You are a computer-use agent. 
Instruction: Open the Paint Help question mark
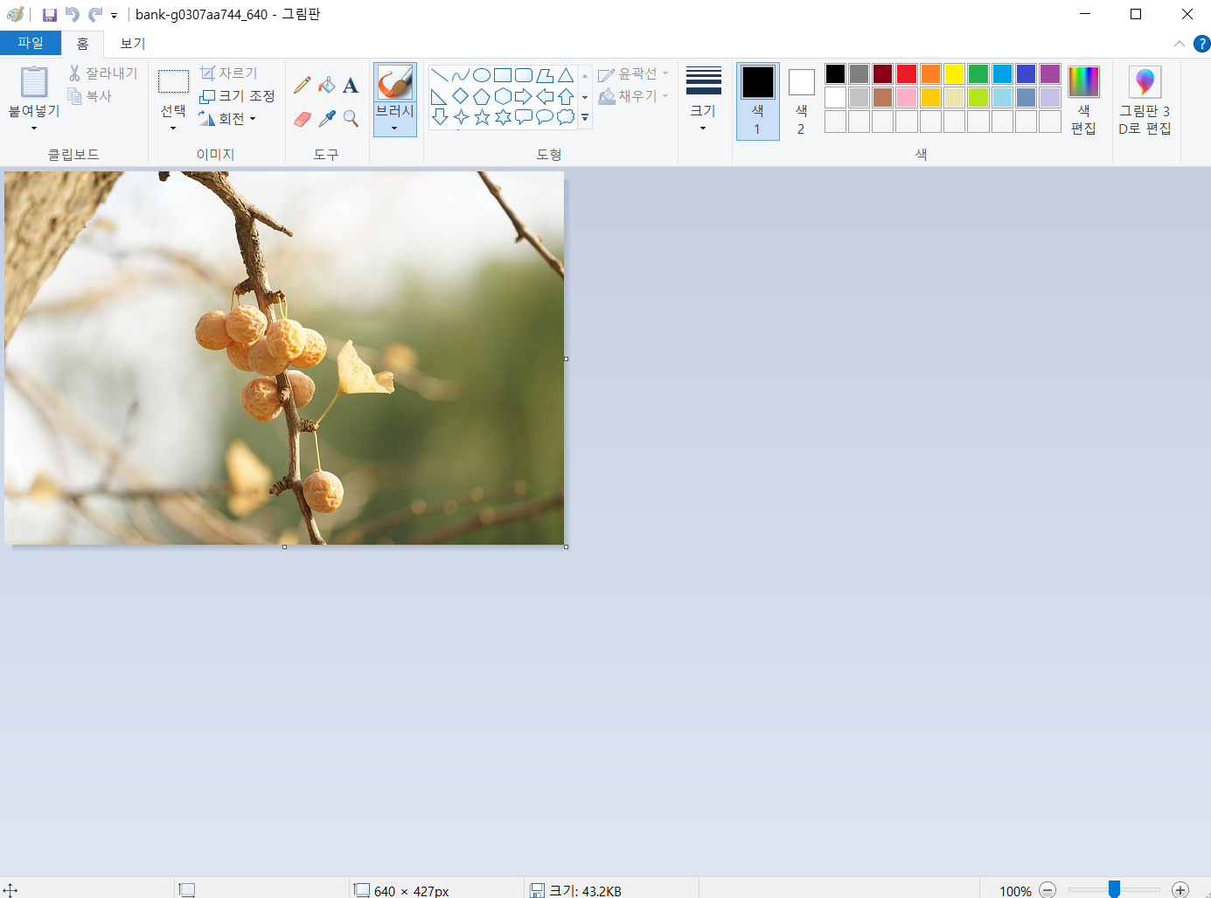[x=1202, y=44]
